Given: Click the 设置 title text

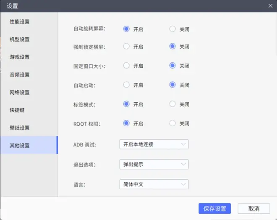Looking at the screenshot, I should [12, 6].
